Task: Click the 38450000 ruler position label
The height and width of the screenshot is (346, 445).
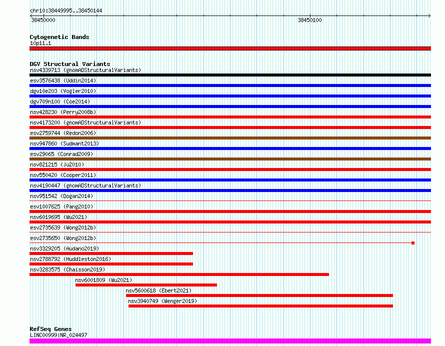Action: coord(43,20)
